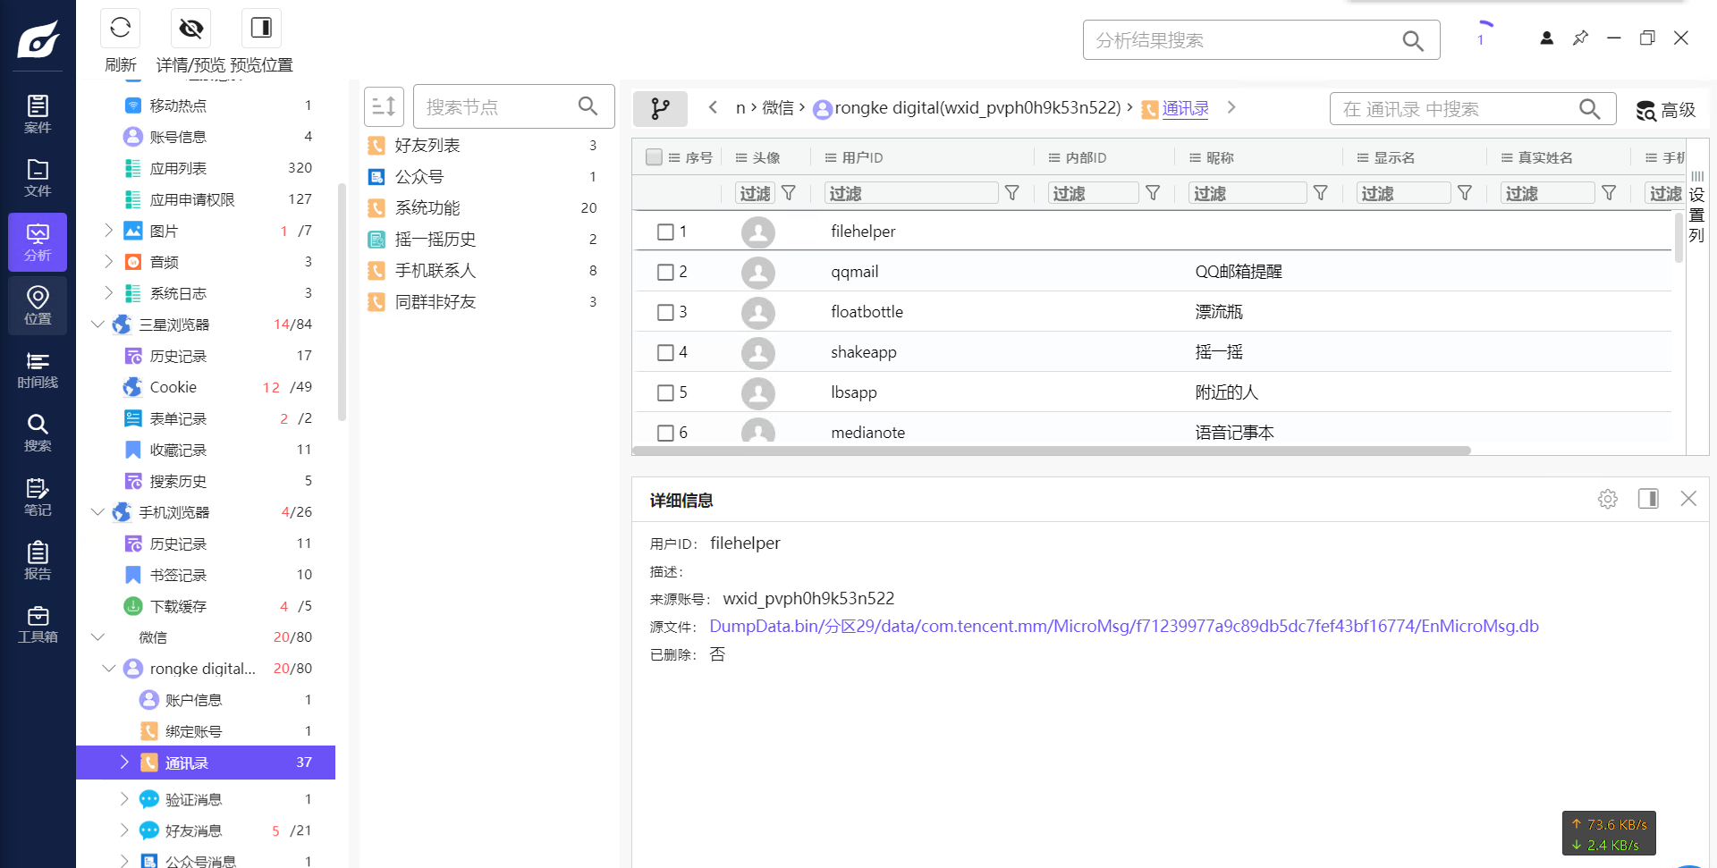The width and height of the screenshot is (1717, 868).
Task: Check the shakeapp row checkbox
Action: [665, 353]
